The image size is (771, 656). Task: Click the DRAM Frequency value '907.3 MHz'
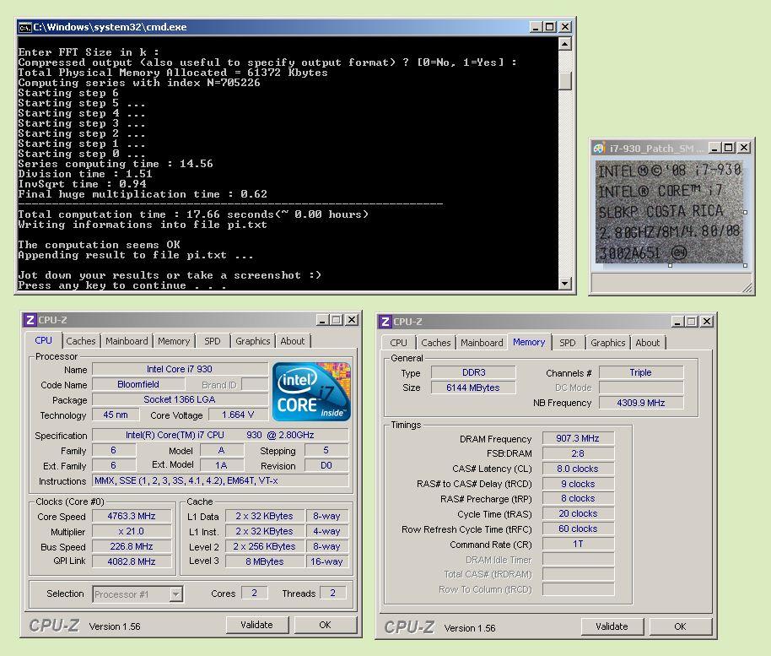pyautogui.click(x=579, y=438)
